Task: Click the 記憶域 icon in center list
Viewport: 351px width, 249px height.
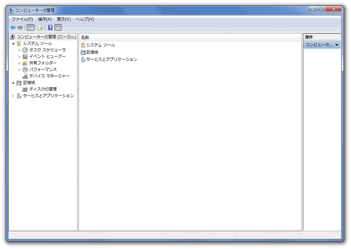Action: (83, 52)
